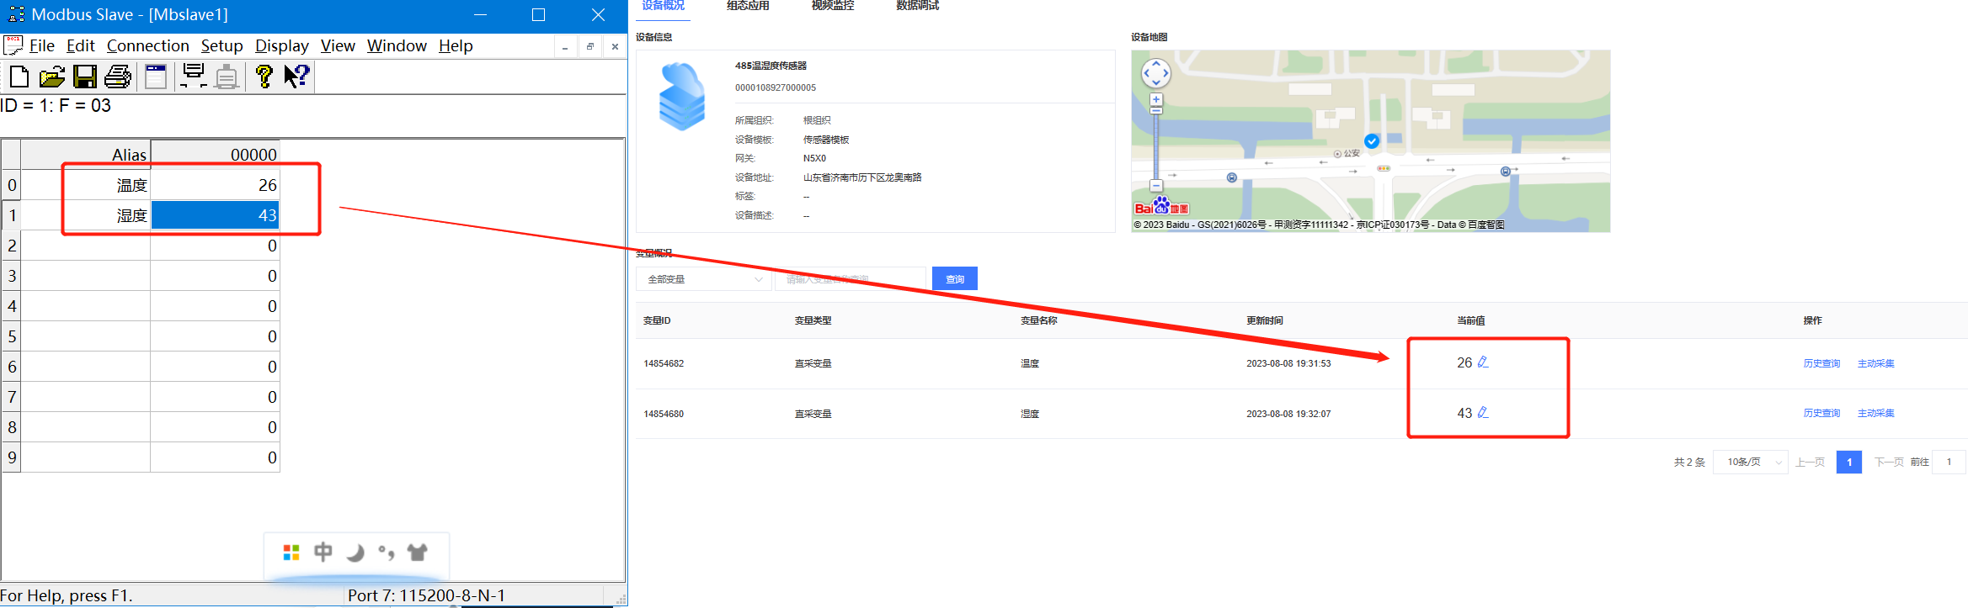Click the Connect toolbar icon in Modbus Slave

pyautogui.click(x=194, y=77)
